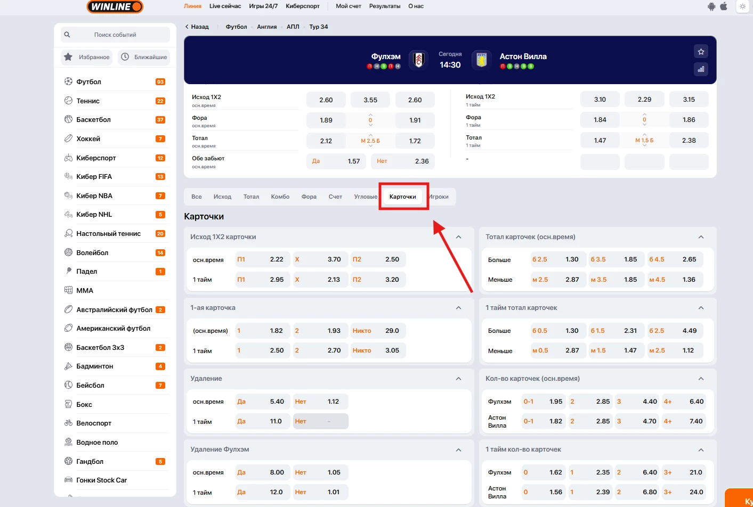Collapse Кол-во карточек (осн.время) section

click(x=701, y=379)
